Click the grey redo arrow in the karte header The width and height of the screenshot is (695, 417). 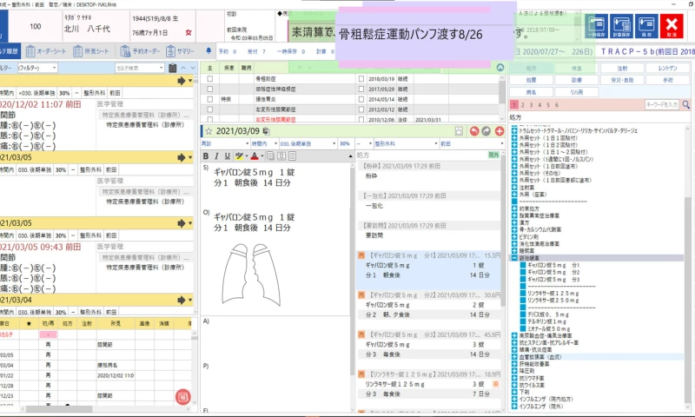[486, 131]
